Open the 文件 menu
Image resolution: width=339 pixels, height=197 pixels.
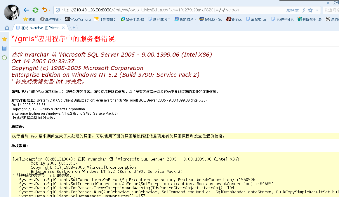[x=336, y=3]
